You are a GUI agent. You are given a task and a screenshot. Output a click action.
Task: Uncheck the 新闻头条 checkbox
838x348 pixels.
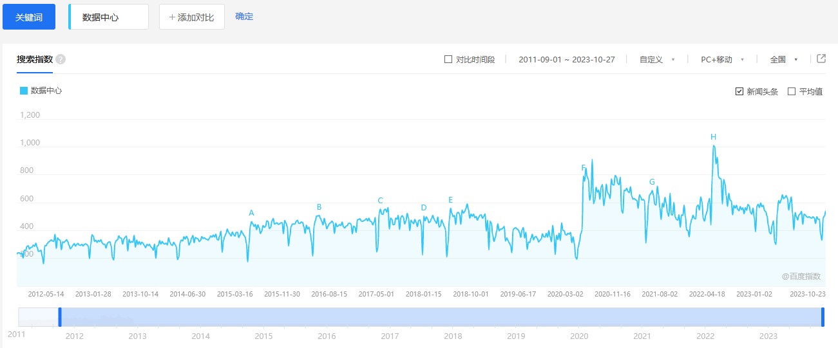pyautogui.click(x=739, y=91)
